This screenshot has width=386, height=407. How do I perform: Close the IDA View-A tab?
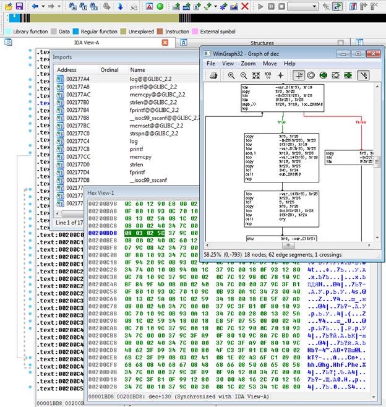tap(165, 43)
